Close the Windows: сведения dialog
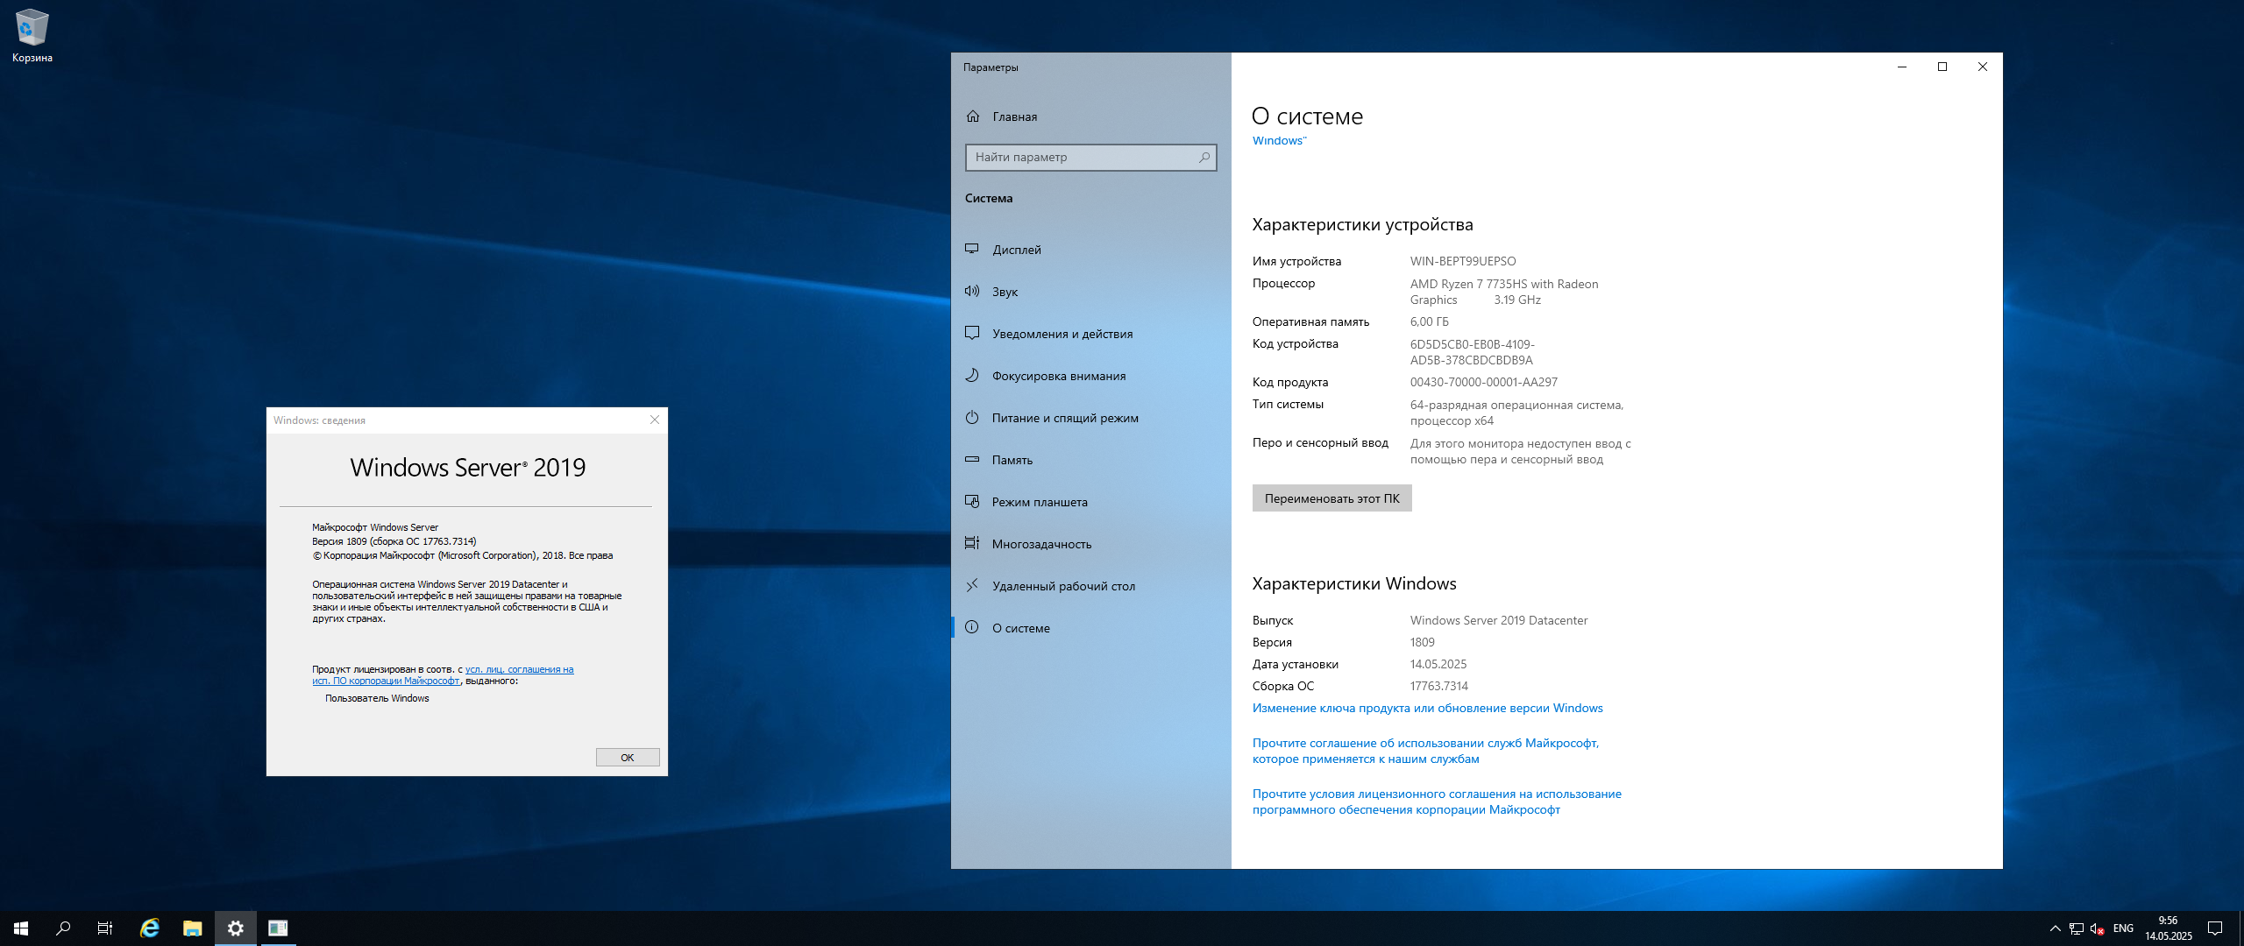2244x946 pixels. pos(655,420)
